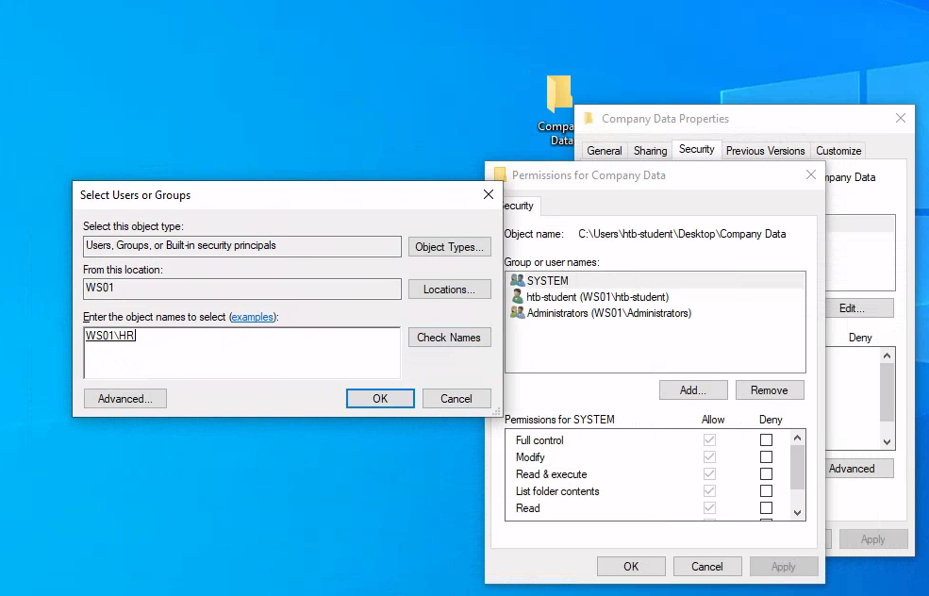Click the object names text field
Viewport: 929px width, 596px height.
pyautogui.click(x=242, y=353)
